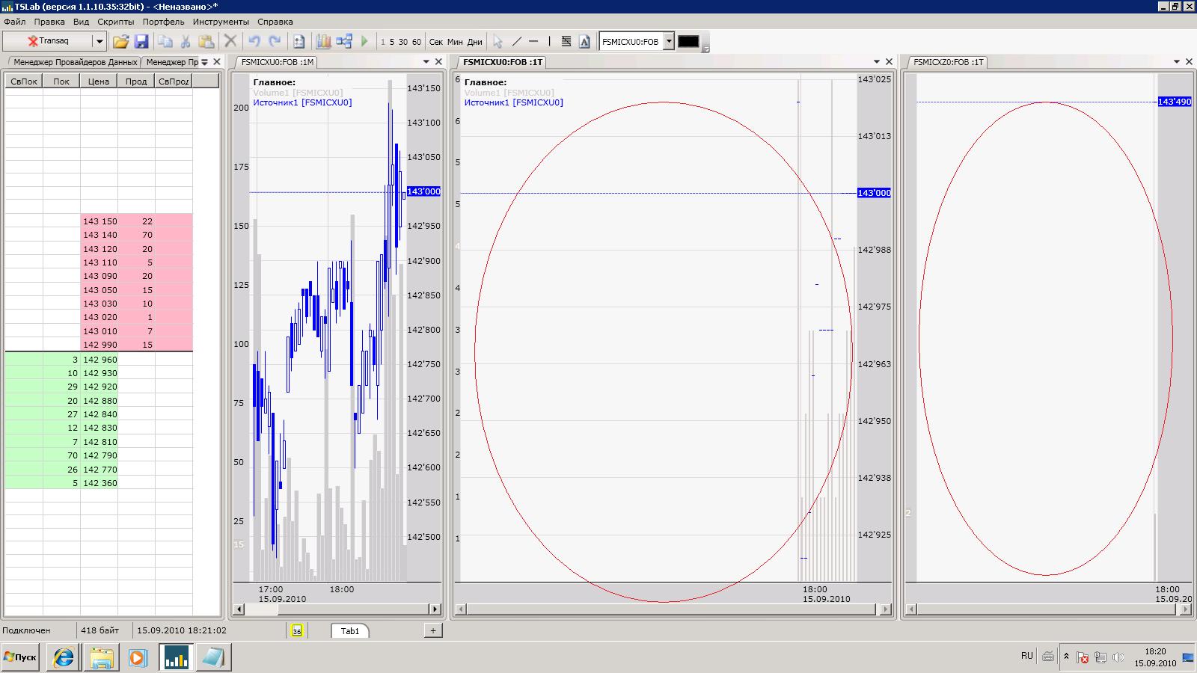Click the 142 960 bid price row
The height and width of the screenshot is (673, 1197).
click(x=100, y=360)
